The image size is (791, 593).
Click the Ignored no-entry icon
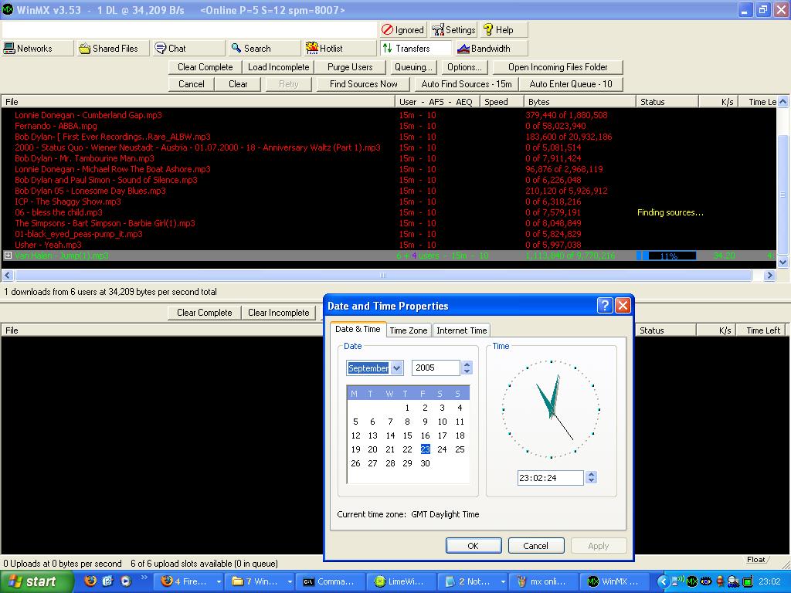coord(387,30)
